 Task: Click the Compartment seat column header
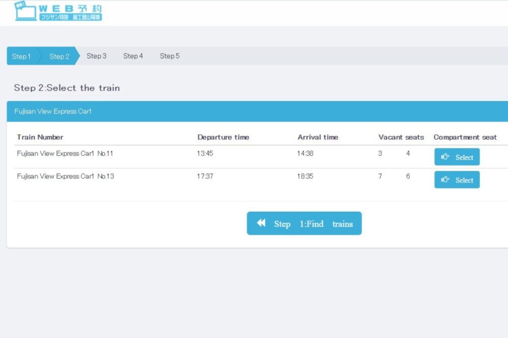coord(465,137)
